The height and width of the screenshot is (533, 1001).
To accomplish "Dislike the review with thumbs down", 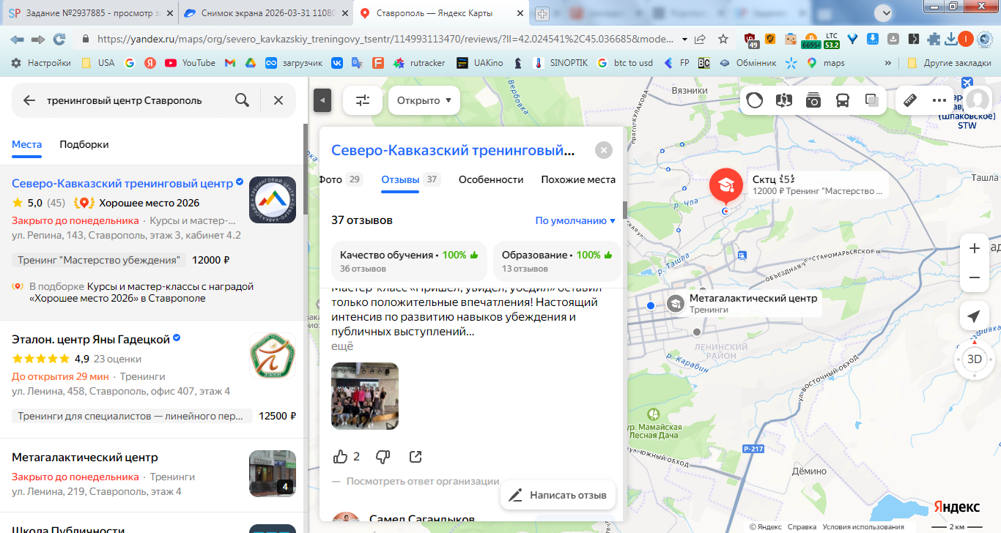I will [x=383, y=457].
